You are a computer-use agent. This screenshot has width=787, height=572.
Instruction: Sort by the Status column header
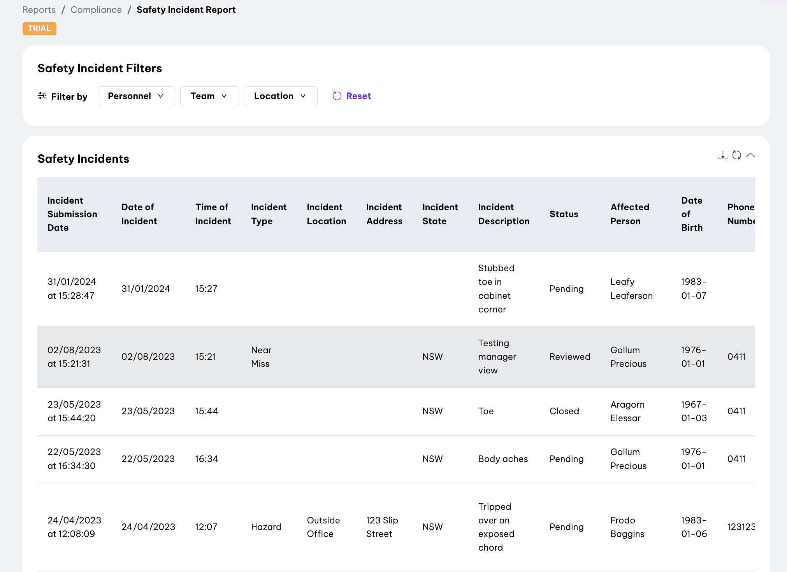[x=564, y=214]
